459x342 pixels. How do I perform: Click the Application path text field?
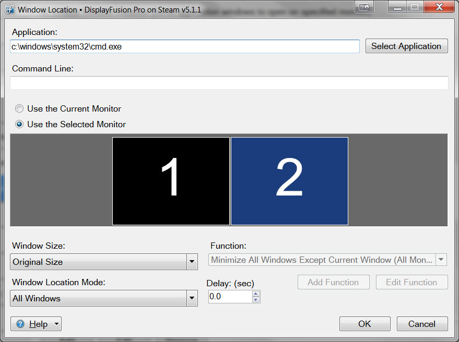[x=185, y=46]
